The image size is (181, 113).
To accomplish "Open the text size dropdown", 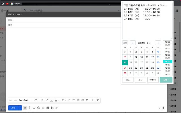I will [x=36, y=100].
